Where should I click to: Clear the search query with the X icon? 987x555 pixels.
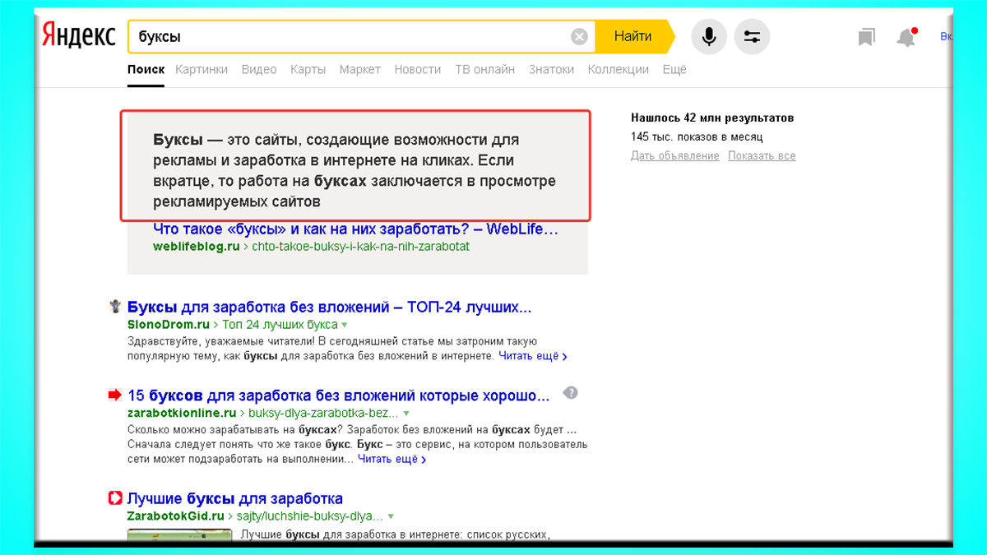tap(580, 36)
